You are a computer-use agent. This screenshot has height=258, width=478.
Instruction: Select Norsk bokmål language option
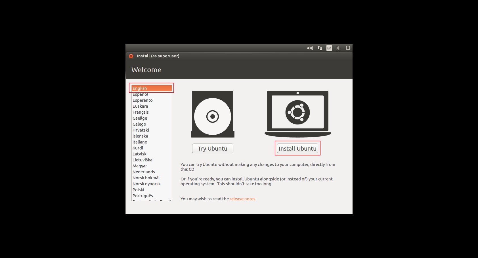[x=146, y=178]
